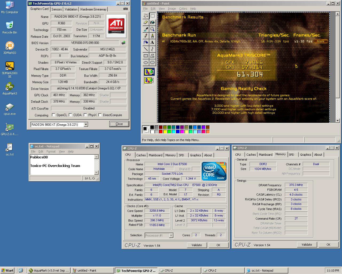Pick the Eraser tool in Paint

tap(146, 22)
